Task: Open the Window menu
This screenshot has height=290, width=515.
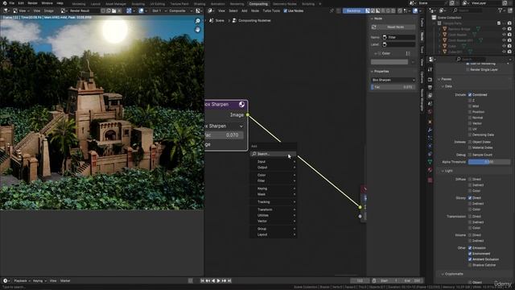Action: 47,3
